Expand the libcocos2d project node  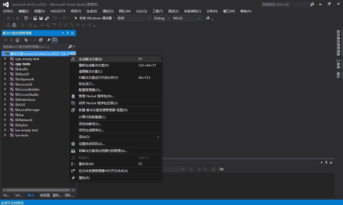5,84
